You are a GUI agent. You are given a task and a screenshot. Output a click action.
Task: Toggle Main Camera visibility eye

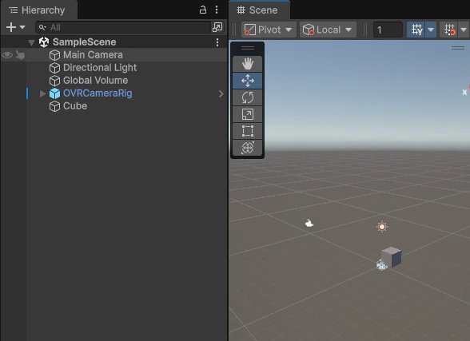7,55
